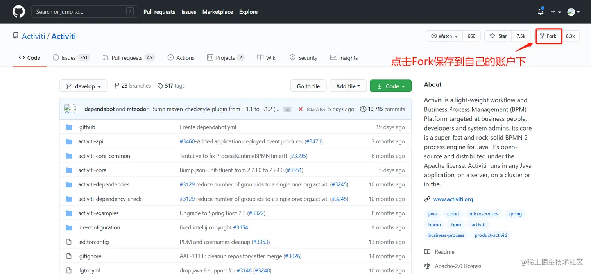This screenshot has width=591, height=274.
Task: Open the Create dependabot.yml commit message
Action: pos(208,127)
